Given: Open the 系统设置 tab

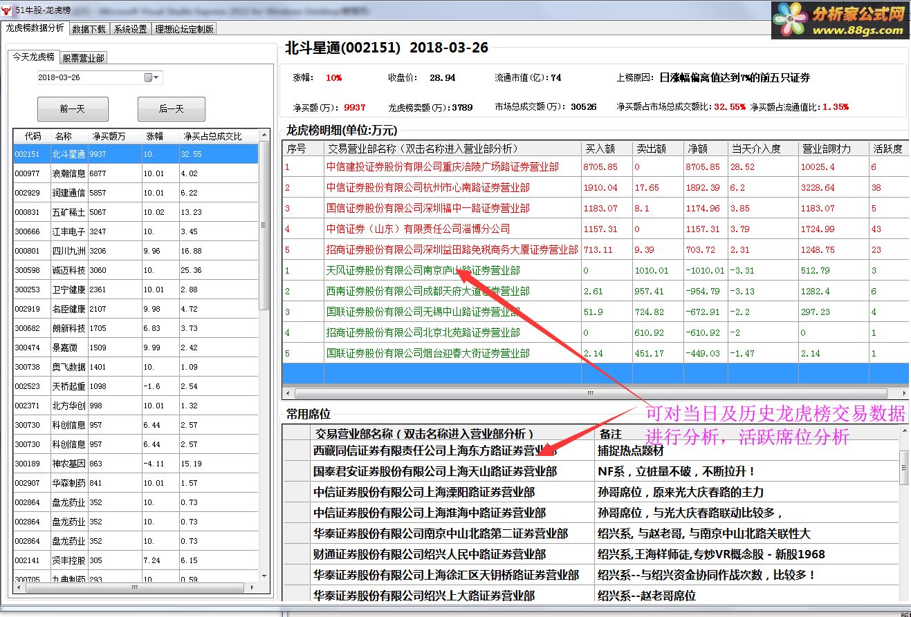Looking at the screenshot, I should pyautogui.click(x=131, y=29).
